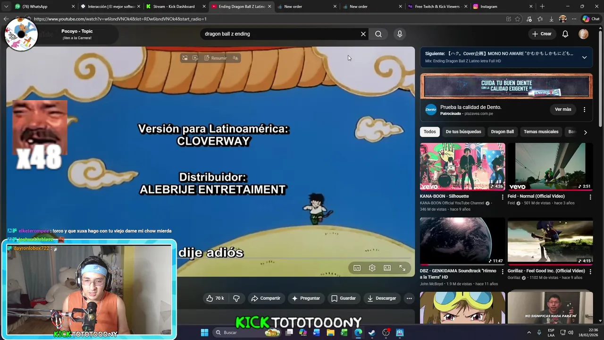Open a new browser tab
The height and width of the screenshot is (340, 604).
542,7
